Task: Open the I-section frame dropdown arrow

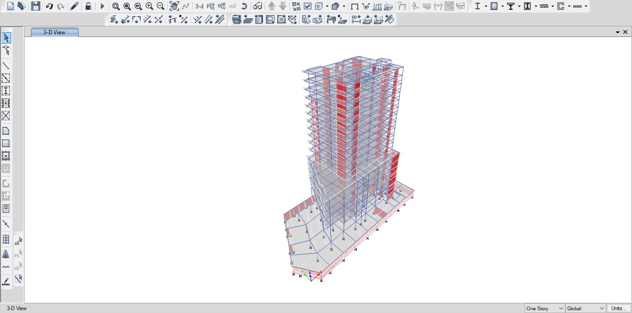Action: (486, 6)
